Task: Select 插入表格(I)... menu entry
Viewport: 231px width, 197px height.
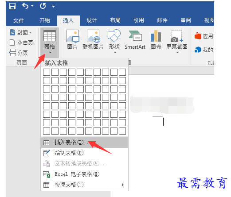Action: pos(84,143)
